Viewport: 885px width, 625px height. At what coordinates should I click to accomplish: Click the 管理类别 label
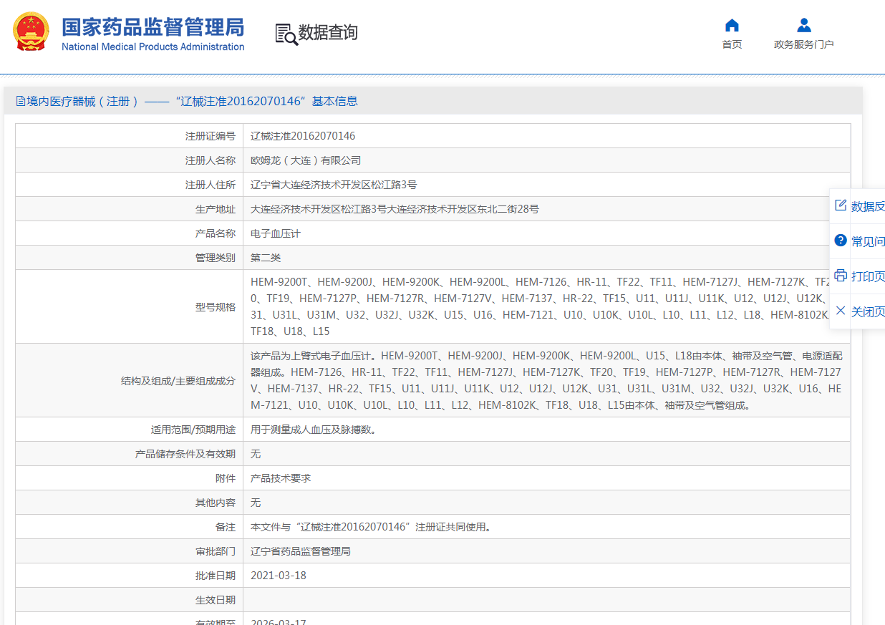[x=216, y=258]
